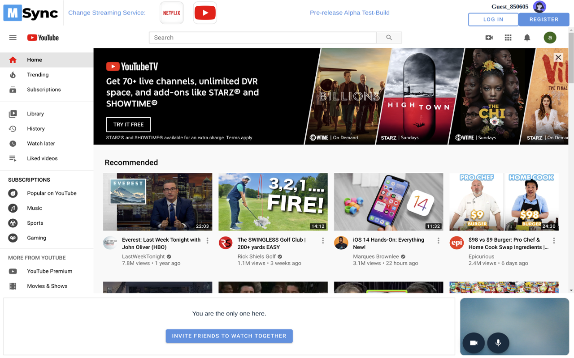Click the LOG IN button
574x358 pixels.
coord(493,19)
